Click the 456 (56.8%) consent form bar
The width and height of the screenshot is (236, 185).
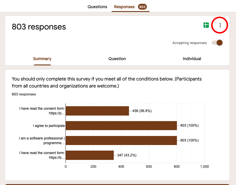pyautogui.click(x=97, y=111)
